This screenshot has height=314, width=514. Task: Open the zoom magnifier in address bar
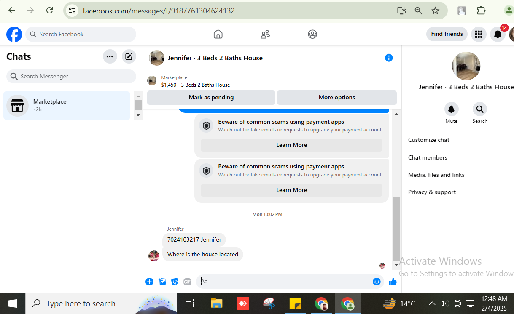[418, 11]
